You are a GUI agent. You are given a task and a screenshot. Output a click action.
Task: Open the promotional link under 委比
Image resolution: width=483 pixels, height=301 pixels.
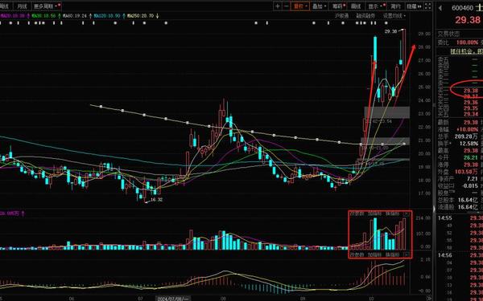pyautogui.click(x=466, y=51)
